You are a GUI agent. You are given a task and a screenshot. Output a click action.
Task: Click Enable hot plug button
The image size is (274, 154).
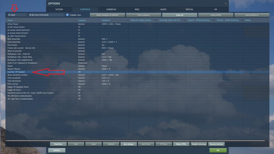199,144
